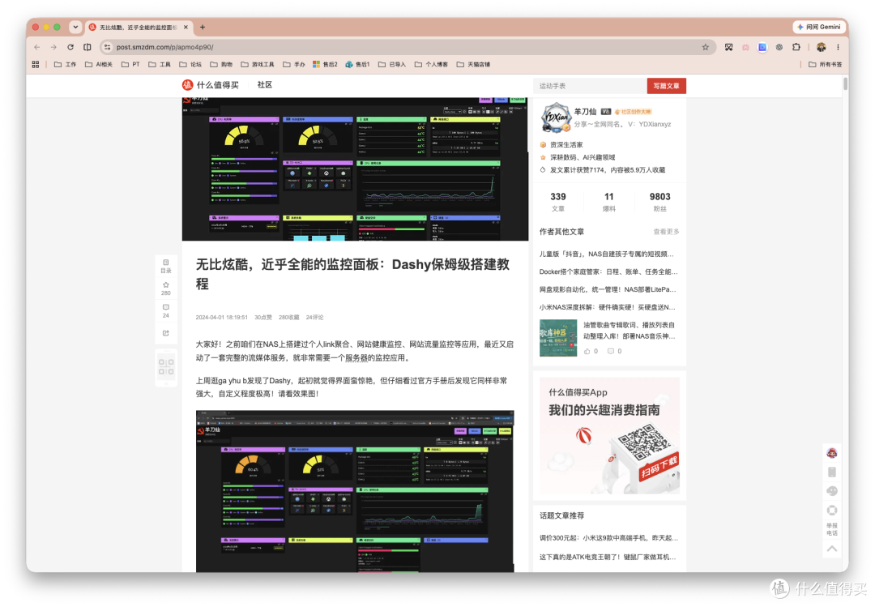This screenshot has height=607, width=875.
Task: Open topic article 调价300元起：小米这9款
Action: 608,538
